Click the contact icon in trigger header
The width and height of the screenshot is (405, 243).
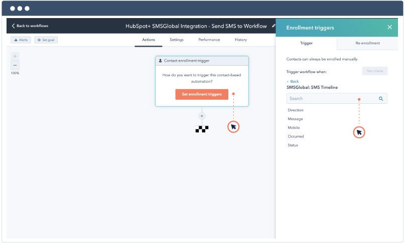(161, 61)
